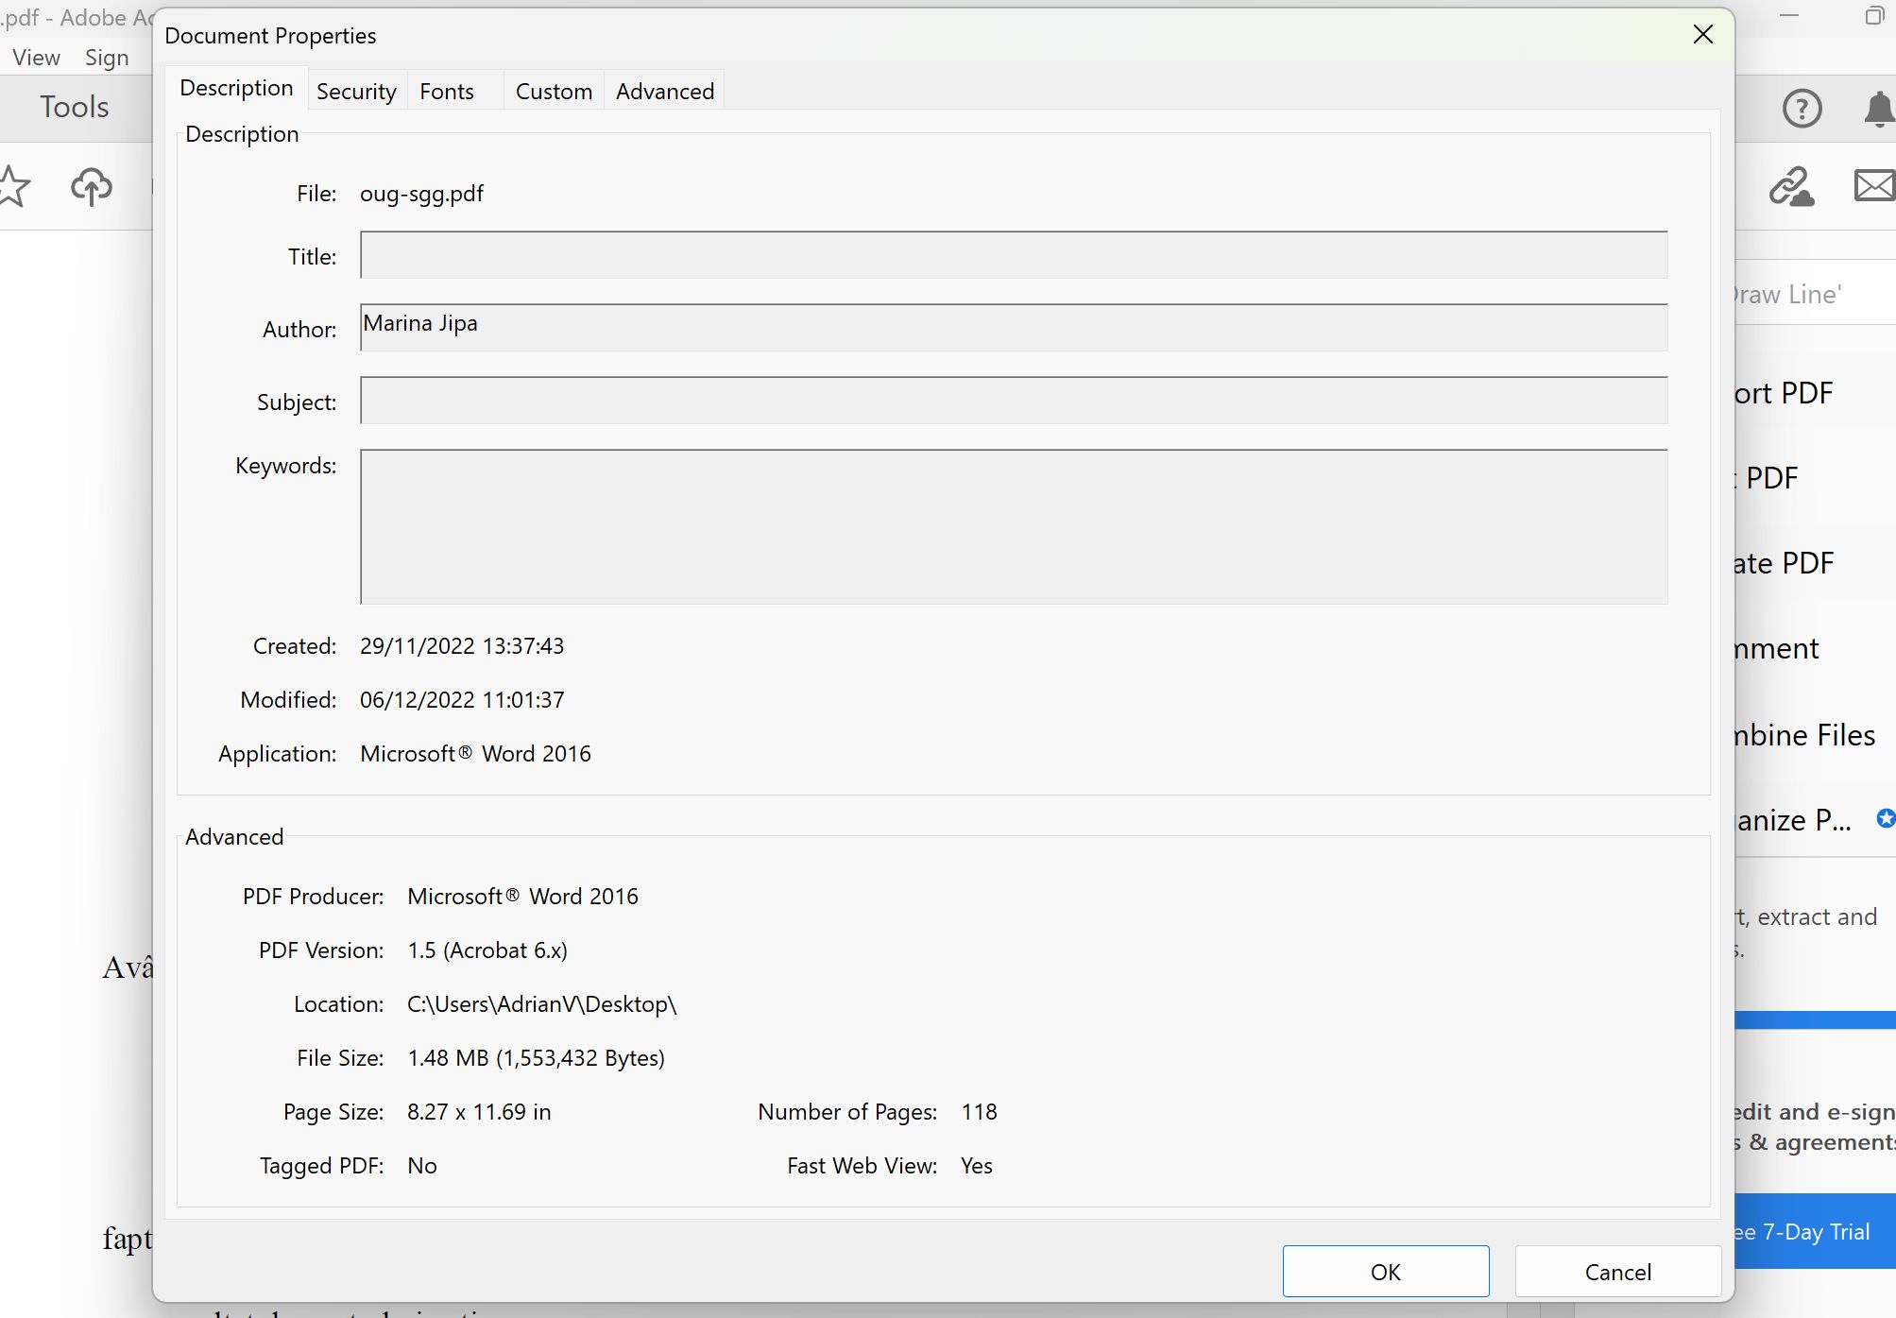
Task: Click the star bookmark icon
Action: pyautogui.click(x=13, y=186)
